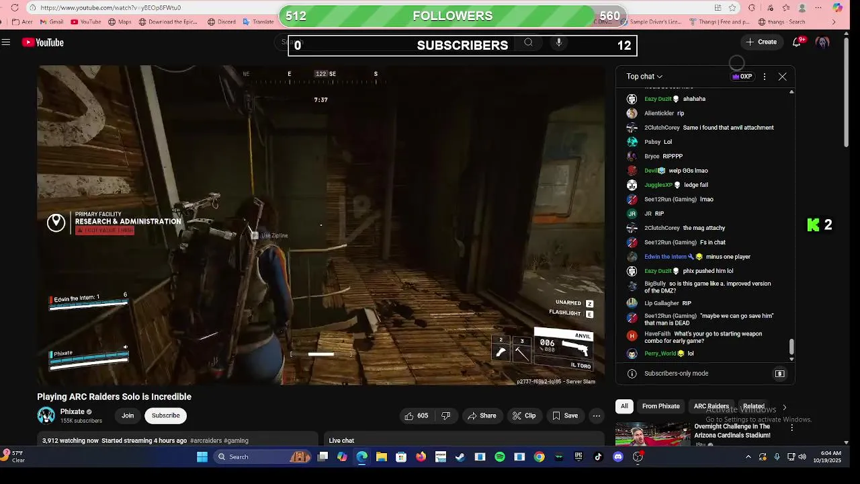
Task: Open the Gmail bookmark
Action: tap(51, 22)
